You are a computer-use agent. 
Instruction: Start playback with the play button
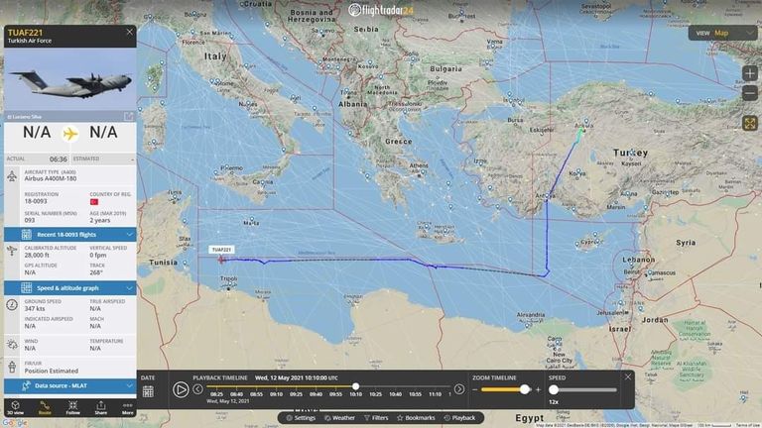coord(181,389)
